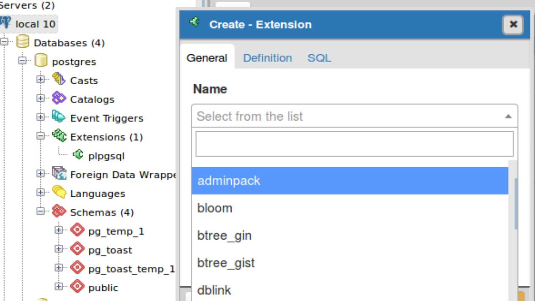Click the extension search input field

pos(354,144)
